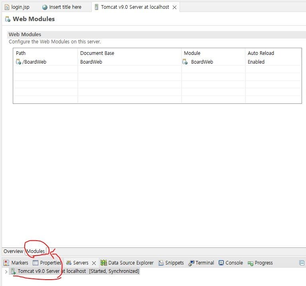Click the login.jsp file icon
Image resolution: width=306 pixels, height=286 pixels.
[7, 7]
